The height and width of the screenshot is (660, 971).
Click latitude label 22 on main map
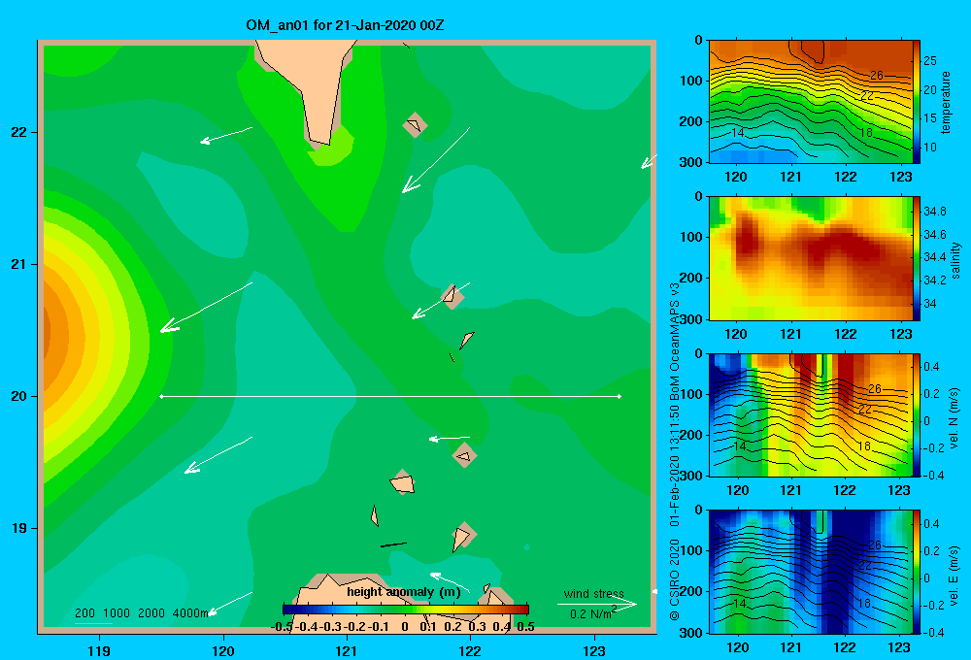(18, 133)
